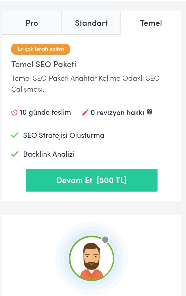186x296 pixels.
Task: Click the Temel SEO Paketi heading
Action: click(44, 64)
